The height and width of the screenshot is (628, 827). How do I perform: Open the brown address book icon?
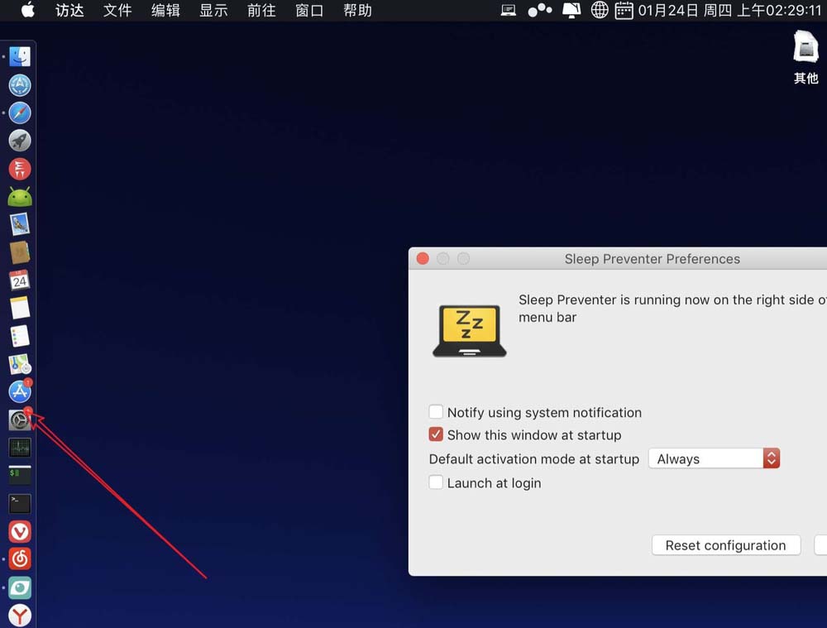[20, 252]
